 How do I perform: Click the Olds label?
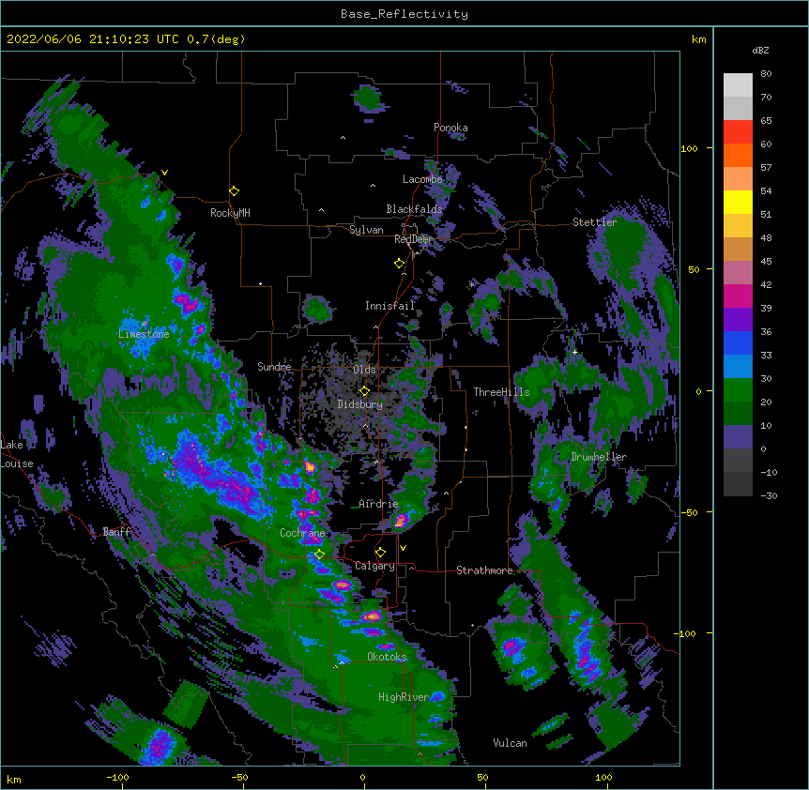364,370
